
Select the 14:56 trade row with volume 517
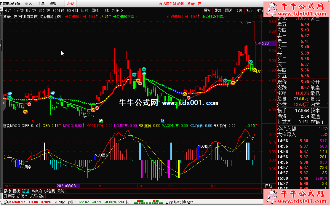302,141
